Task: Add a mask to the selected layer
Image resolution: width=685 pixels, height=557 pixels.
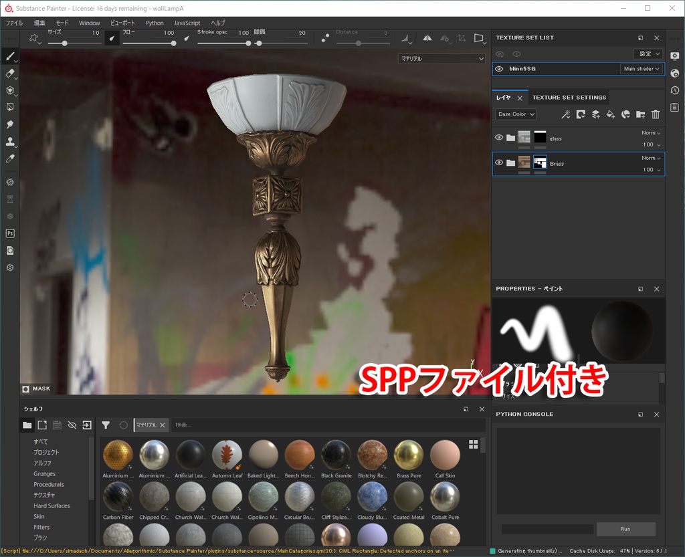Action: pos(581,114)
